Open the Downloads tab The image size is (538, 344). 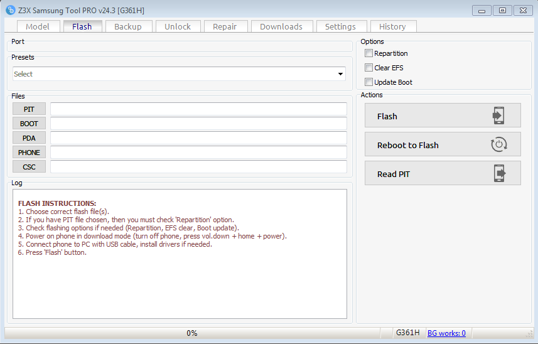(x=281, y=26)
